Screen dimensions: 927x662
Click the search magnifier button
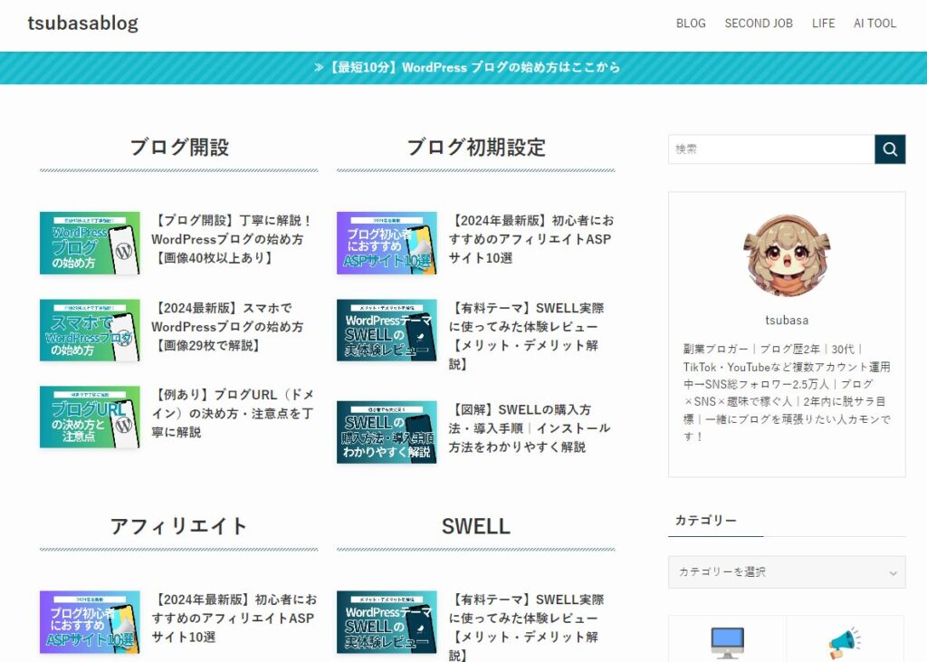coord(890,149)
